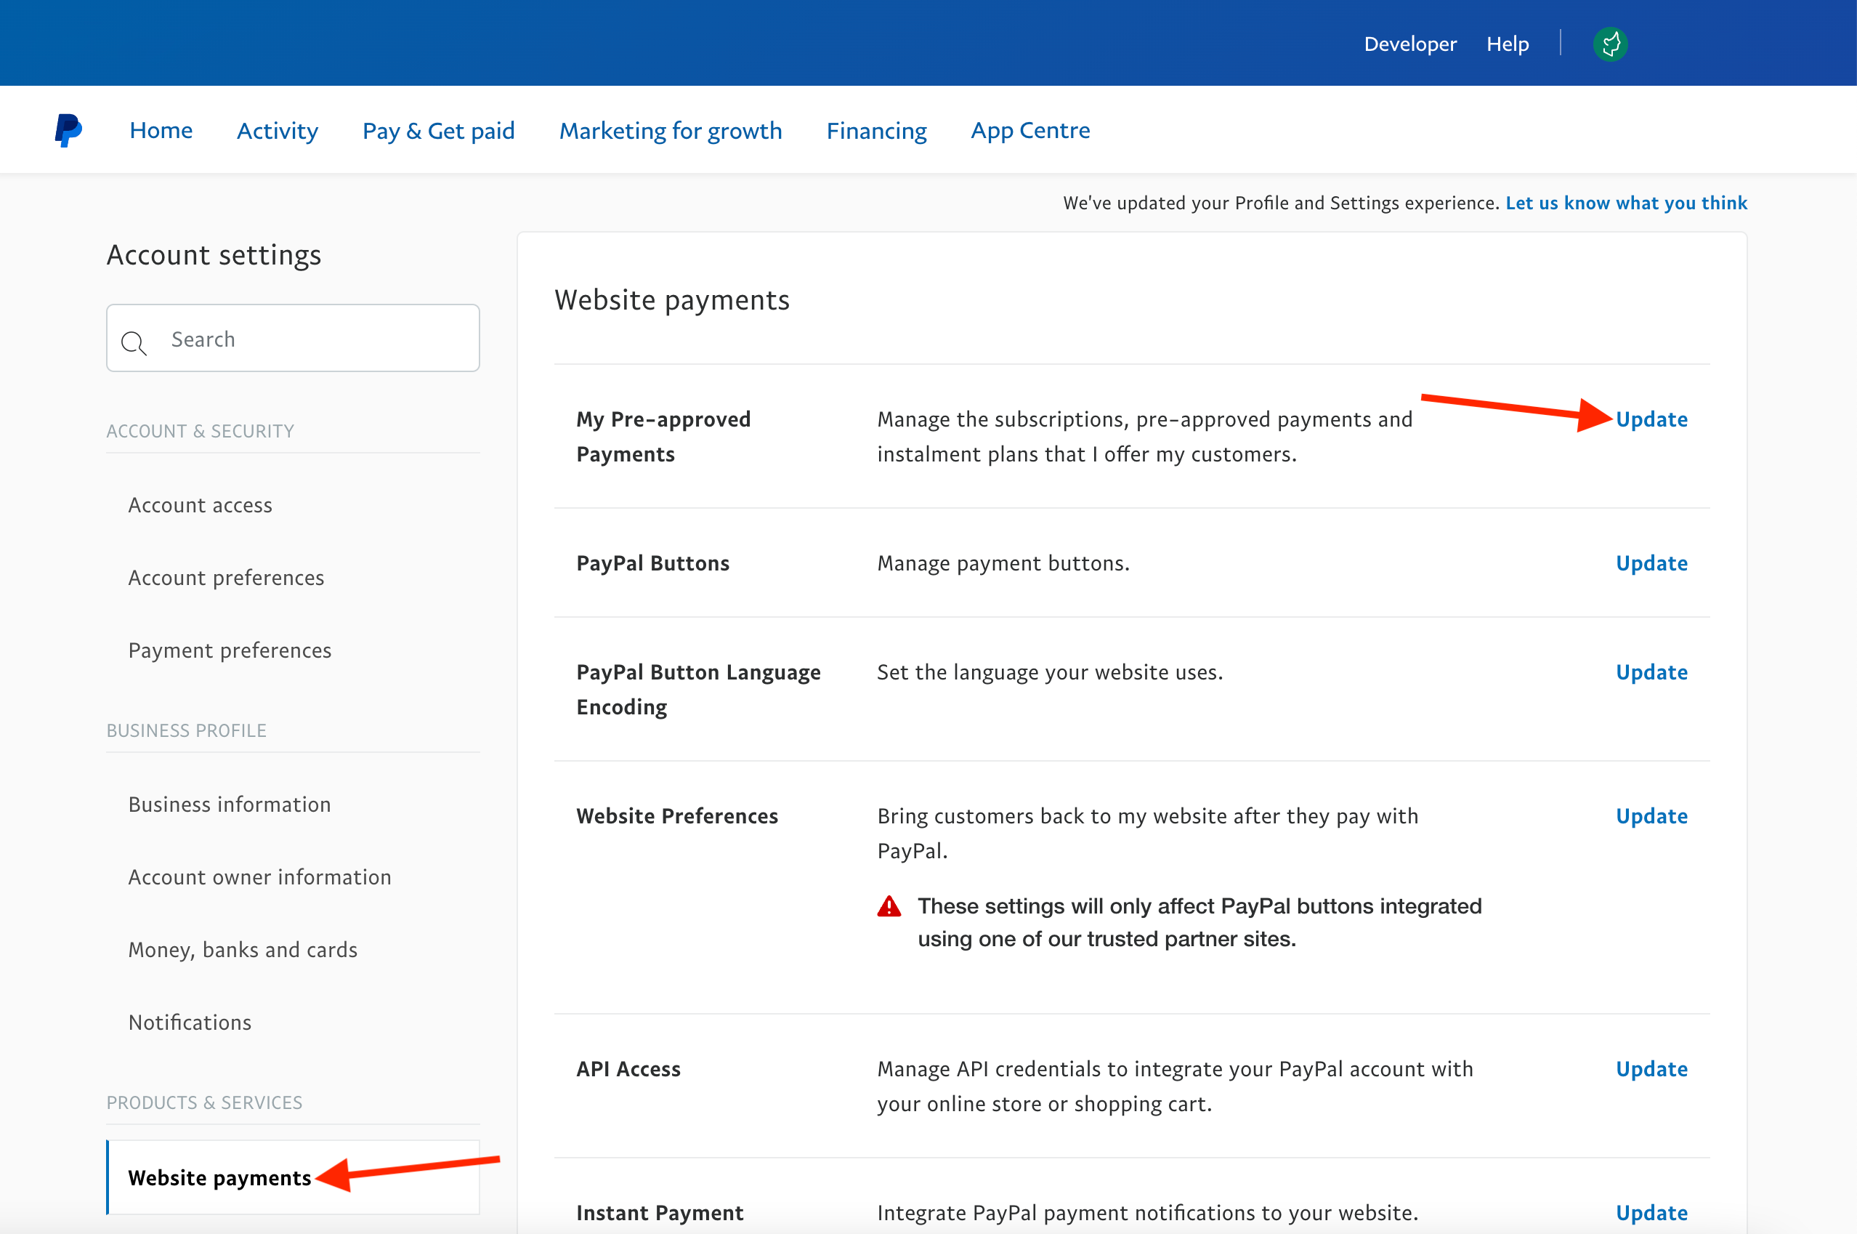Update Website Preferences

[1651, 816]
